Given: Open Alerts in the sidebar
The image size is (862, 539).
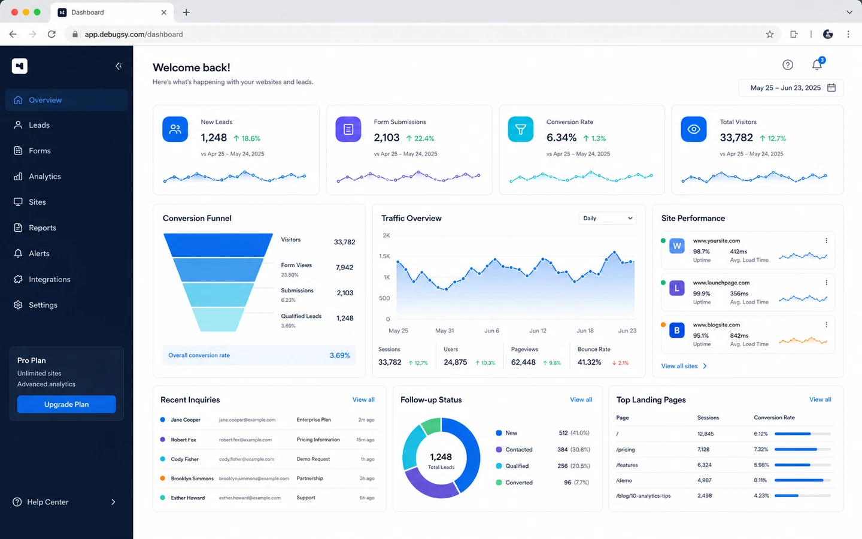Looking at the screenshot, I should [66, 253].
